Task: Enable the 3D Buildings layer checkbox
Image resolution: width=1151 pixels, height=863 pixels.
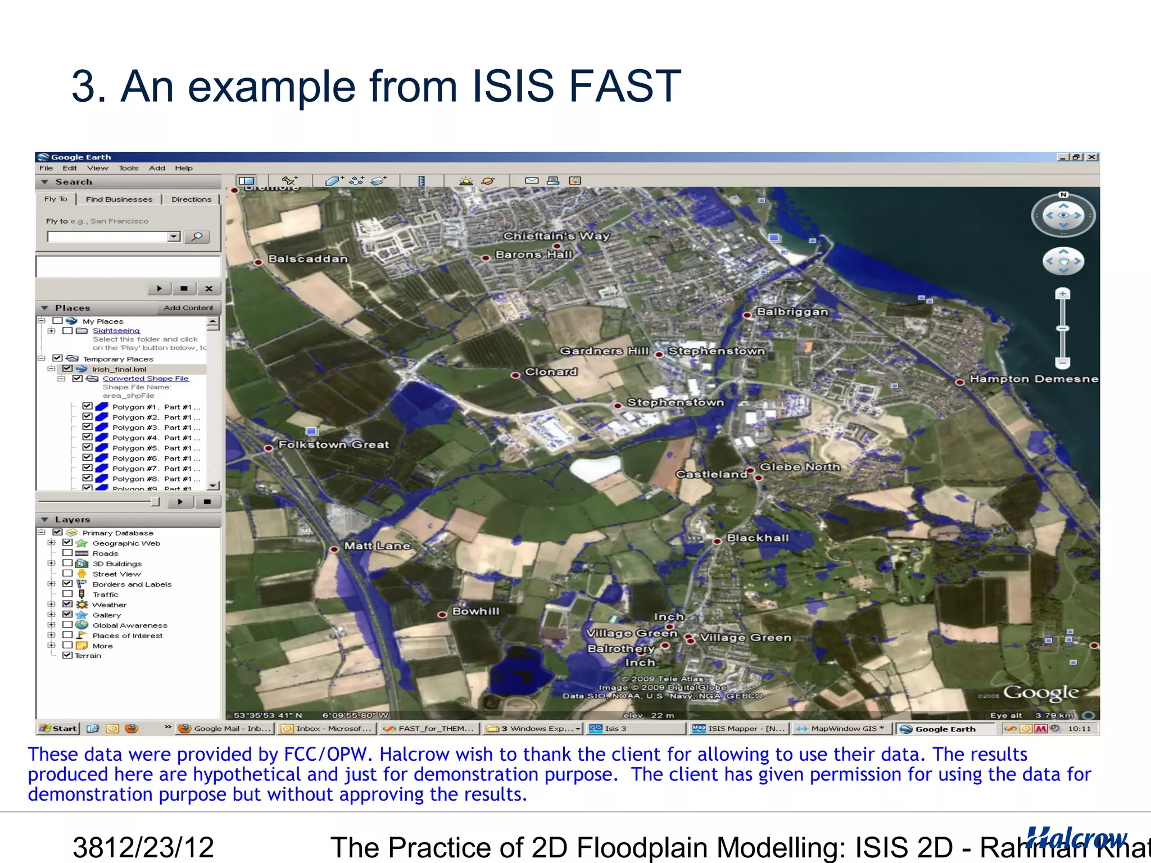Action: [67, 563]
